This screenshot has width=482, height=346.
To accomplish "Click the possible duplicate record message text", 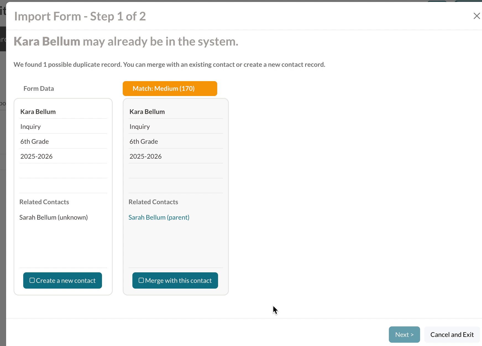I will 169,65.
